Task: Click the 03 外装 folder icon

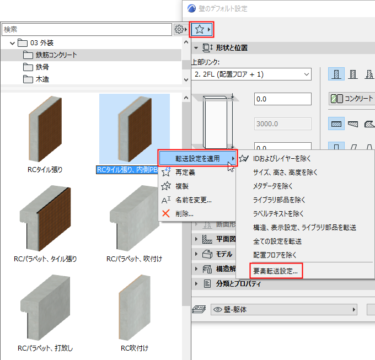Action: (23, 43)
